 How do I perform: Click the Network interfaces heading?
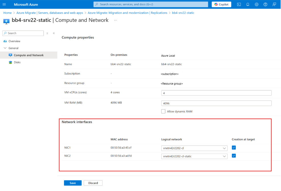77,122
